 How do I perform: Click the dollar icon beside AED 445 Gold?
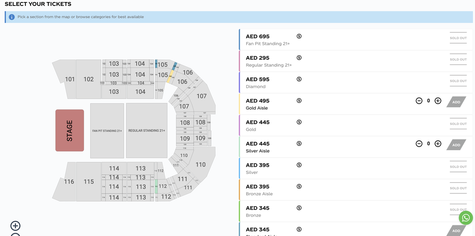(x=299, y=122)
